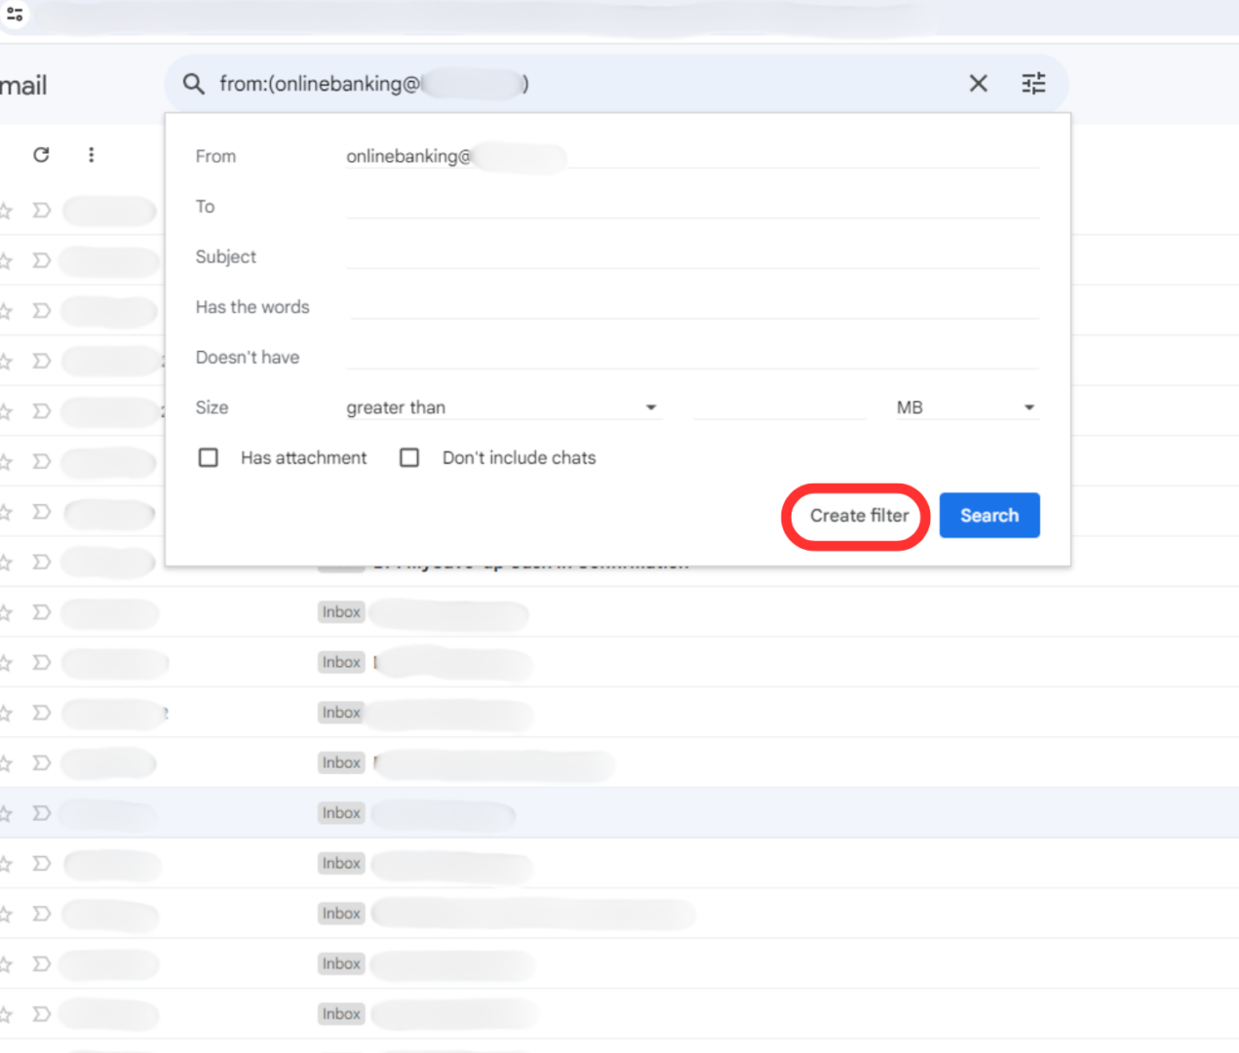Click the importance marker on the first email
The width and height of the screenshot is (1239, 1053).
click(x=40, y=211)
